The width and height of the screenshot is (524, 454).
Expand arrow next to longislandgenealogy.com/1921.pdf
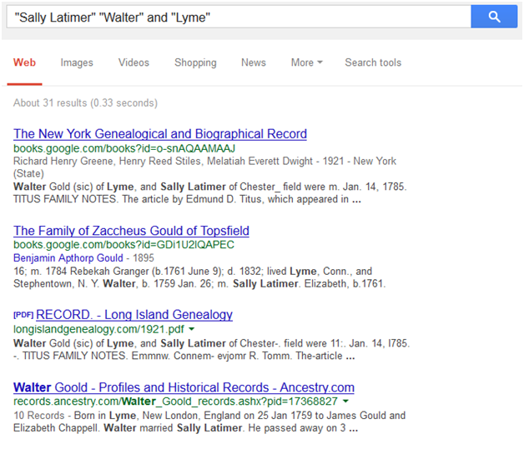[191, 329]
